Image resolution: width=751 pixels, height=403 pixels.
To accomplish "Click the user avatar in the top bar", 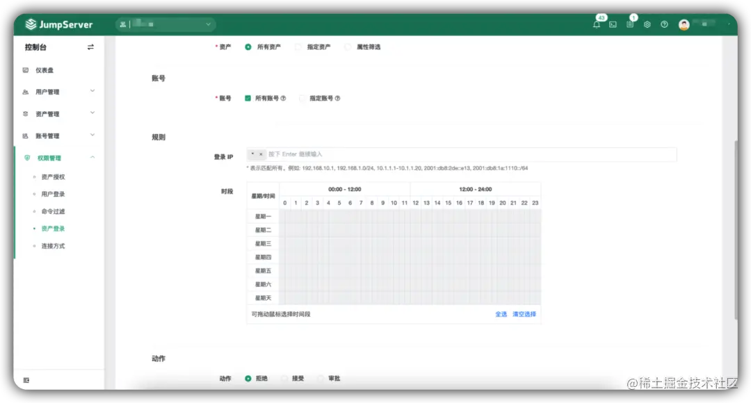I will [x=684, y=24].
